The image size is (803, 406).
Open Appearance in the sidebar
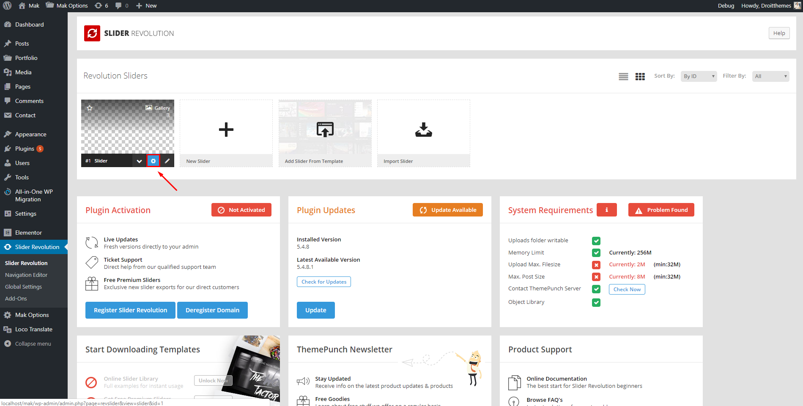point(34,134)
